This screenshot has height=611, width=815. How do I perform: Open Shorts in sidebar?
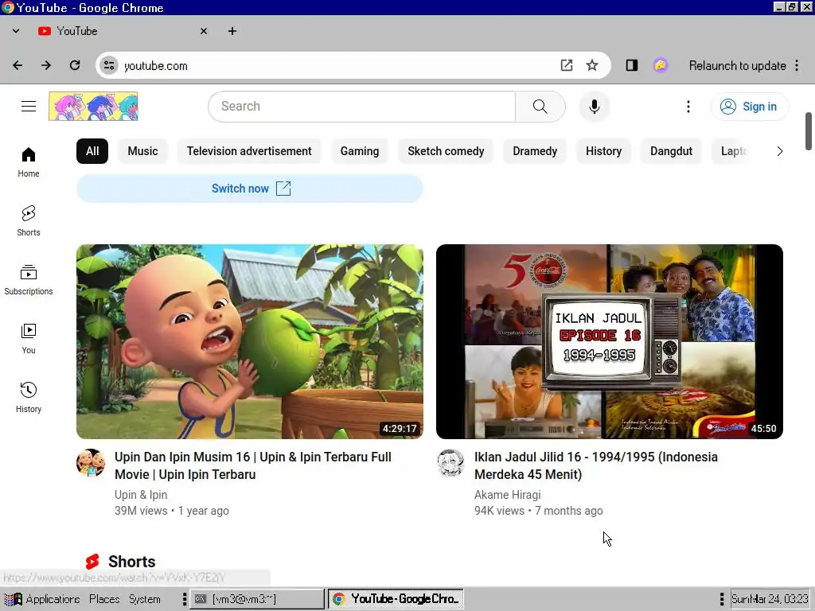(x=29, y=221)
